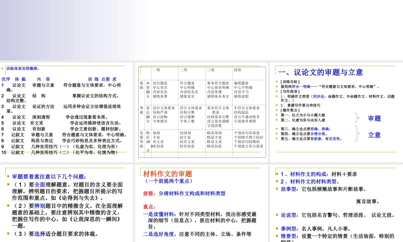Viewport: 403px width, 242px height.
Task: Click the column header 训练点要求
Action: [x=102, y=79]
